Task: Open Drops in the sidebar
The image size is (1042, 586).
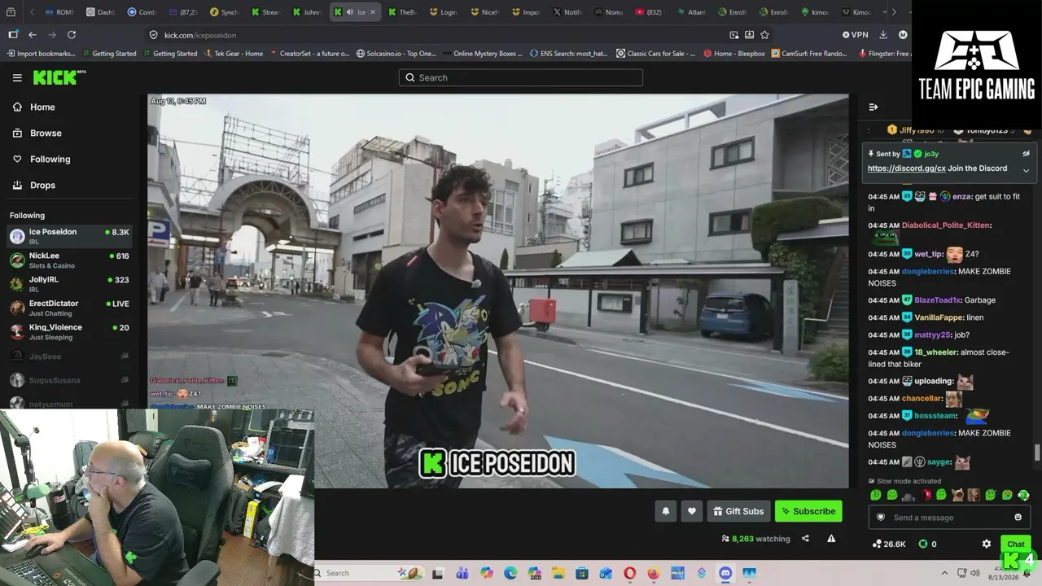Action: pos(42,186)
